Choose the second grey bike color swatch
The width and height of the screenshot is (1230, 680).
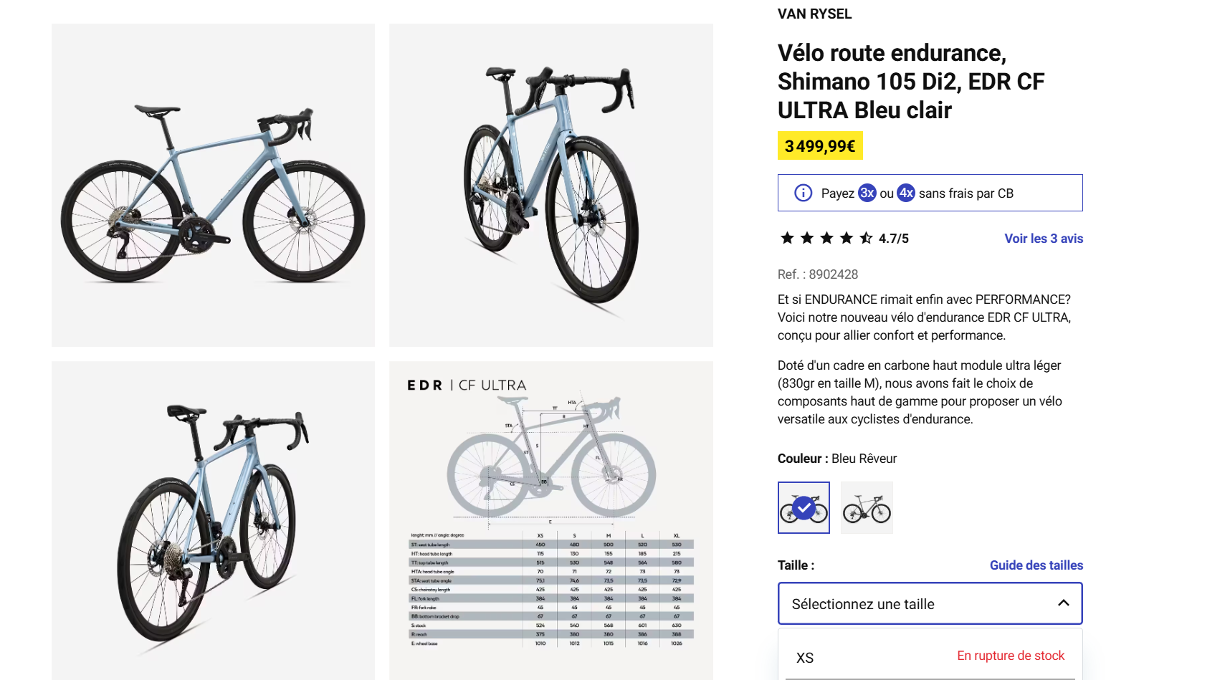(x=867, y=507)
